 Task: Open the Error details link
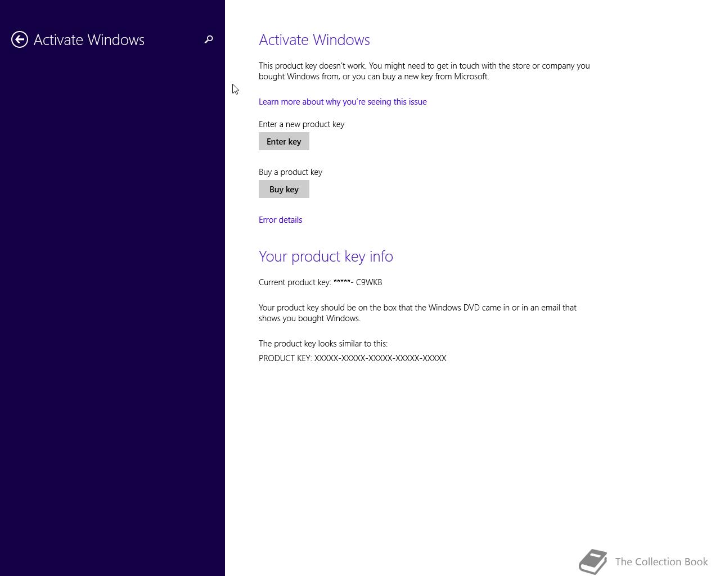280,220
